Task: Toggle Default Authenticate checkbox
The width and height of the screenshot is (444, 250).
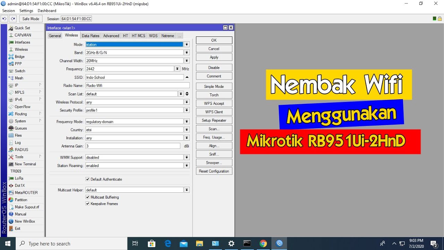Action: [x=87, y=179]
